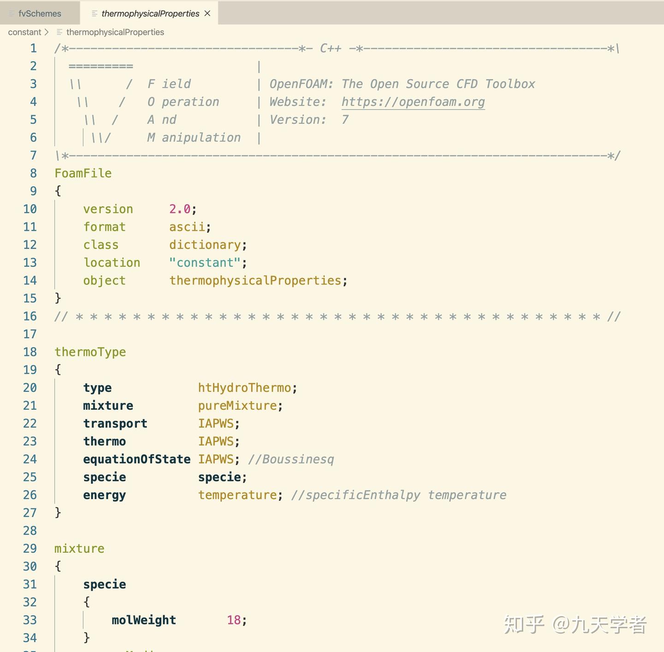Click the version value 2.0
The height and width of the screenshot is (652, 664).
[x=180, y=209]
